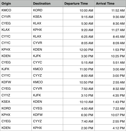Screen dimensions: 126x131
Task: Click the 11:00 PM departure time cell
Action: (79, 69)
